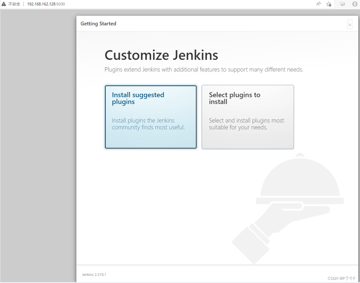Click the 'Plugins extend Jenkins' description text
Screen dimensions: 360x283
pyautogui.click(x=204, y=70)
